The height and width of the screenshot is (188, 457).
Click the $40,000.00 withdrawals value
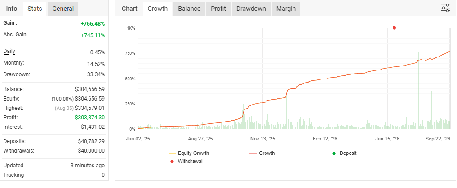pyautogui.click(x=91, y=151)
